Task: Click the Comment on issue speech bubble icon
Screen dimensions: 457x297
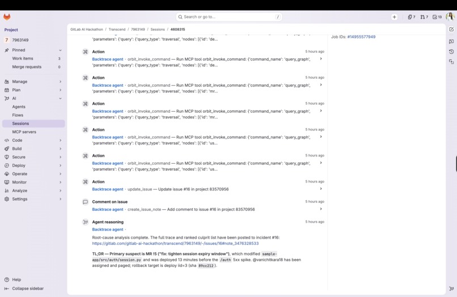Action: tap(85, 202)
